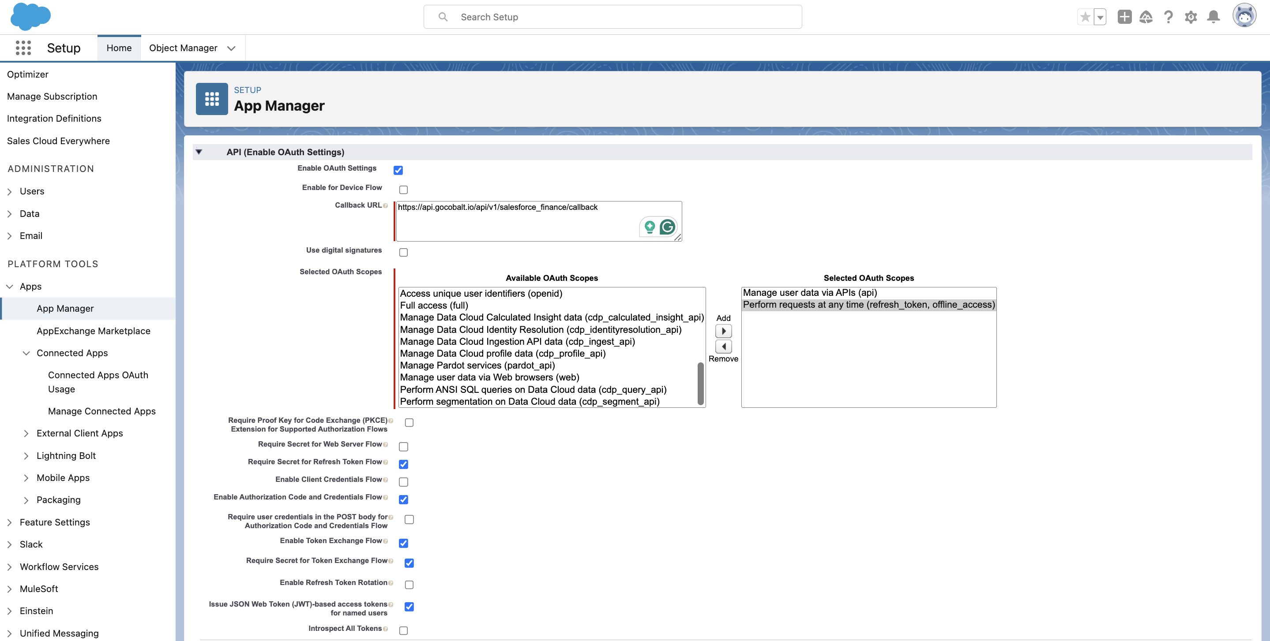Screen dimensions: 1270x641
Task: Open the AppExchange Marketplace page
Action: pos(94,331)
